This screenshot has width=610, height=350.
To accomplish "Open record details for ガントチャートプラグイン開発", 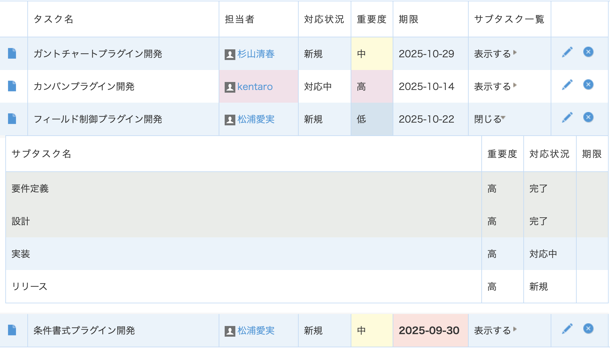I will tap(12, 53).
